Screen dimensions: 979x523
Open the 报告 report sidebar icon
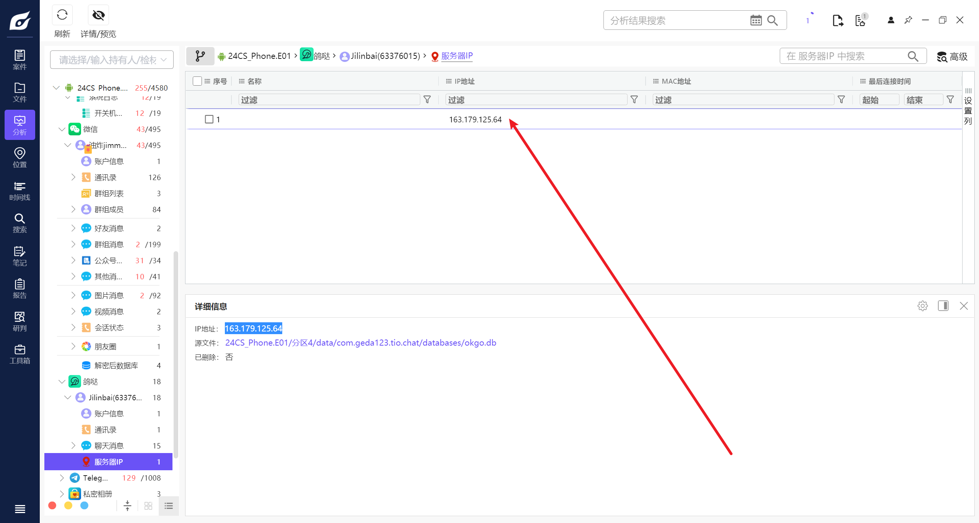20,289
